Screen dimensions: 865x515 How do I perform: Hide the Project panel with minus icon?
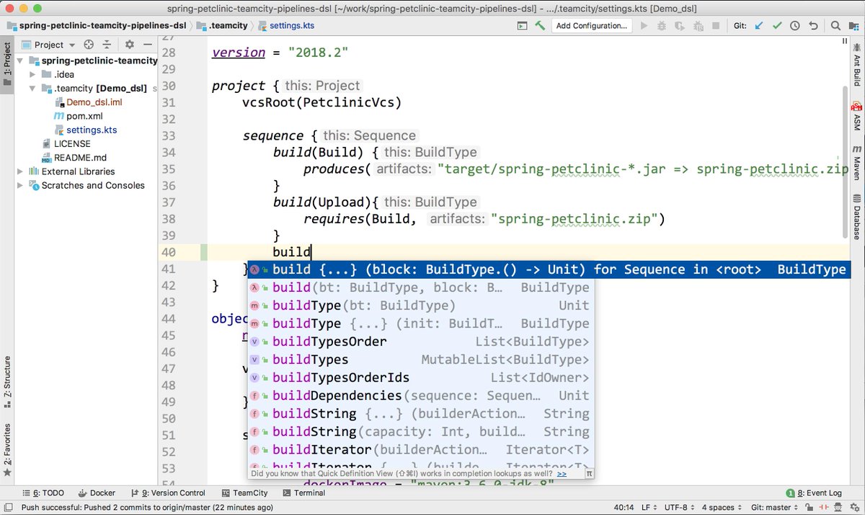pyautogui.click(x=147, y=45)
